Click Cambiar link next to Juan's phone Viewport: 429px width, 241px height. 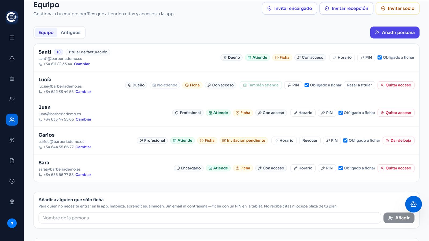pyautogui.click(x=83, y=119)
